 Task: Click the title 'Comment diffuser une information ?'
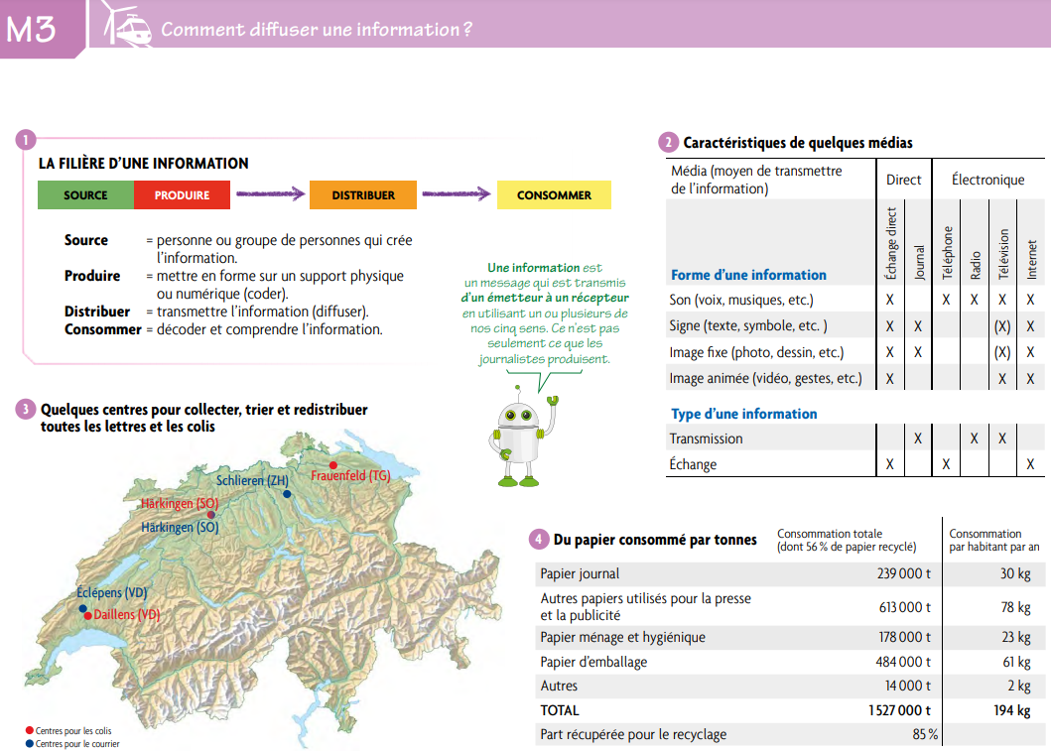pyautogui.click(x=317, y=30)
